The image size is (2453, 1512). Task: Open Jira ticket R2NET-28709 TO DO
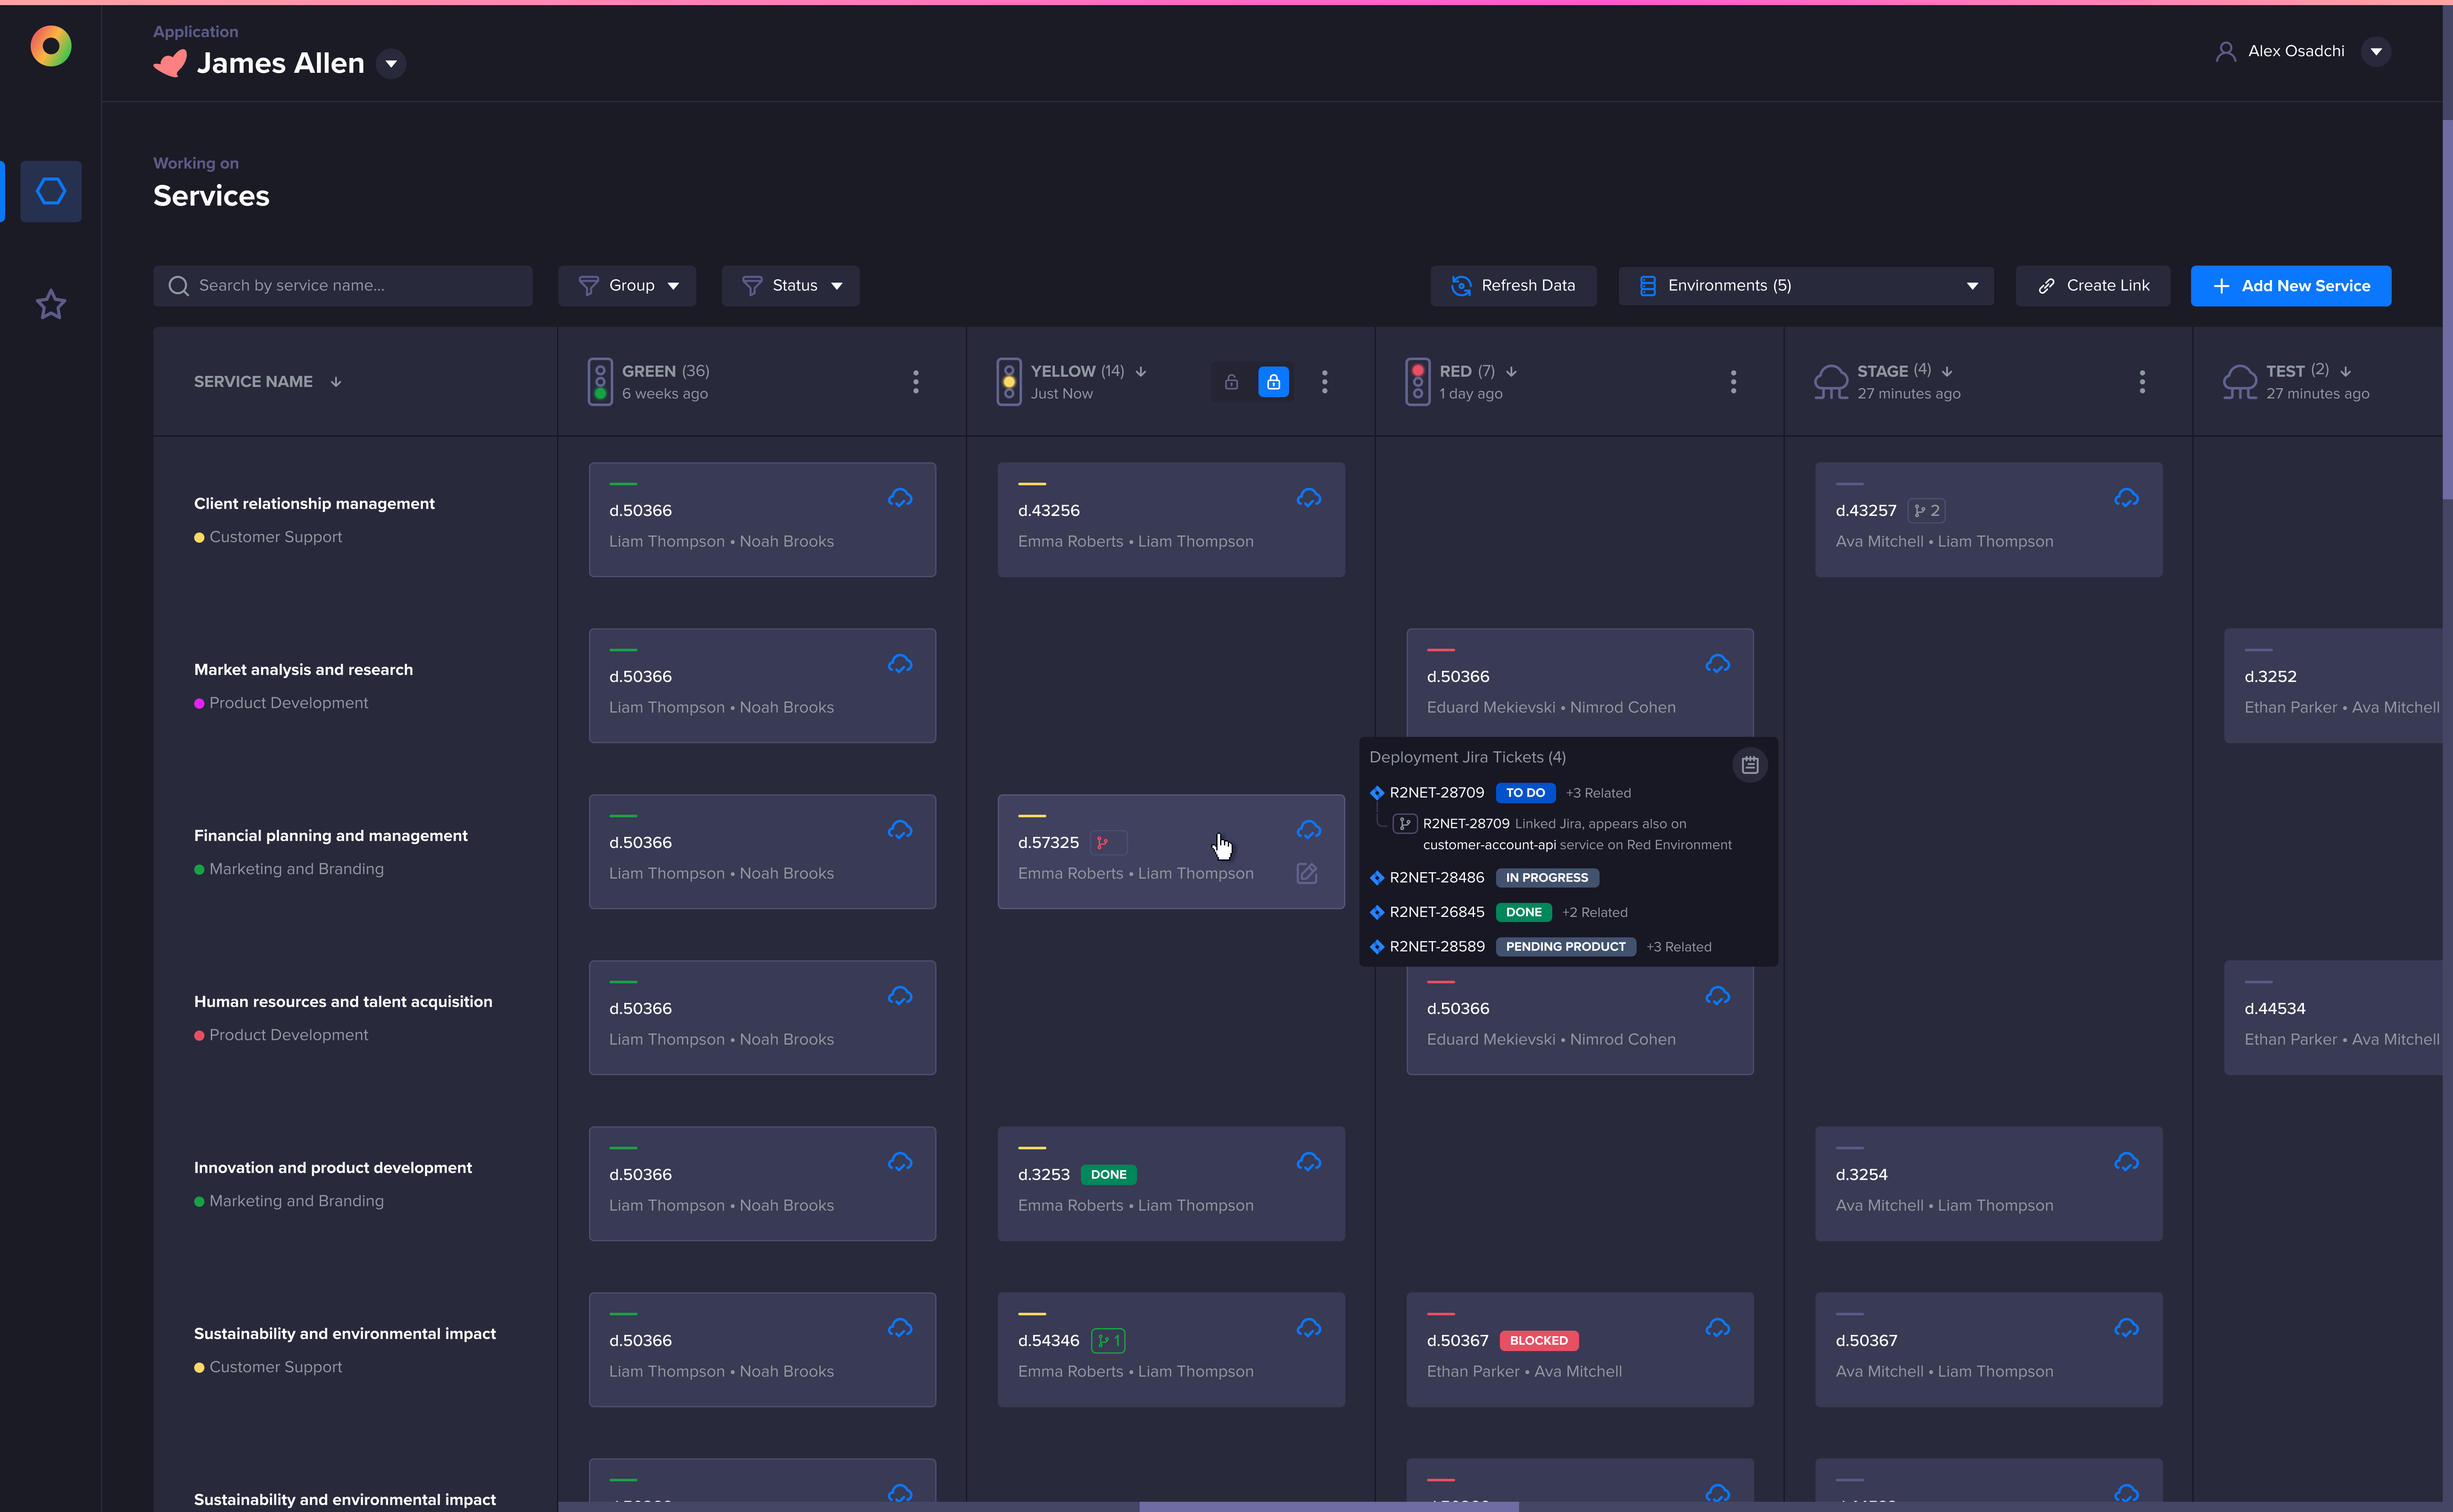pos(1436,793)
